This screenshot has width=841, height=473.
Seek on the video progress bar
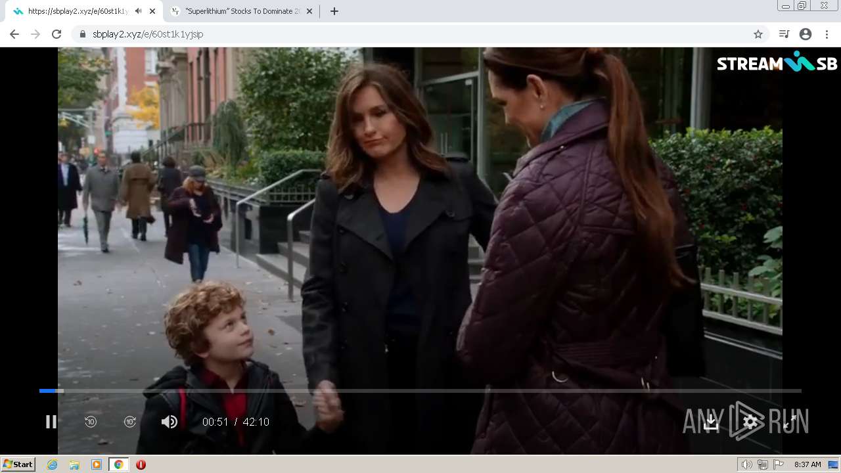pos(420,391)
